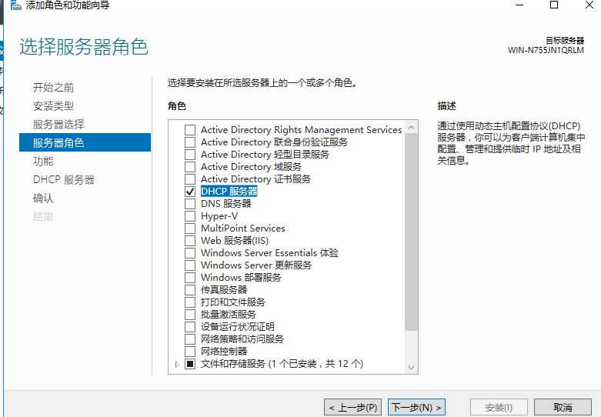Image resolution: width=601 pixels, height=417 pixels.
Task: Select DHCP 服务器 role label
Action: click(x=229, y=192)
